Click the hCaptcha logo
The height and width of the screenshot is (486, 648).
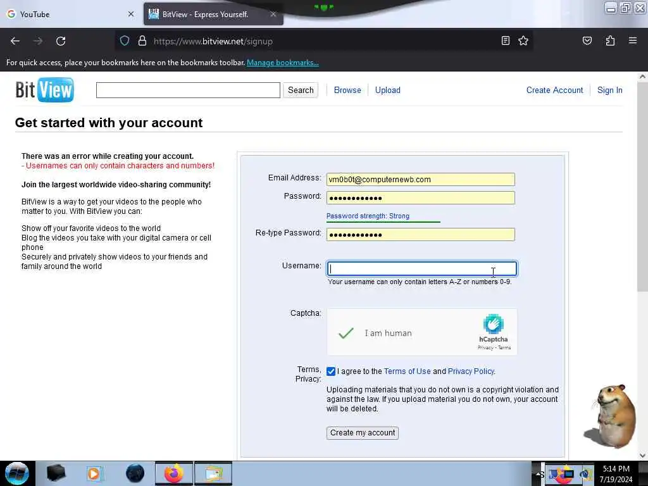(x=494, y=324)
